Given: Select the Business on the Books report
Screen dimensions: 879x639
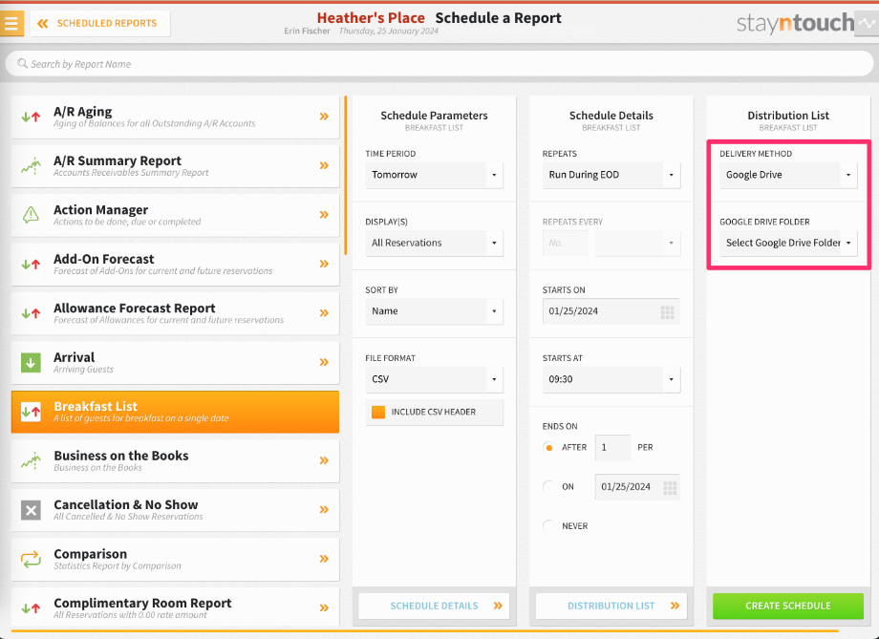Looking at the screenshot, I should click(175, 460).
